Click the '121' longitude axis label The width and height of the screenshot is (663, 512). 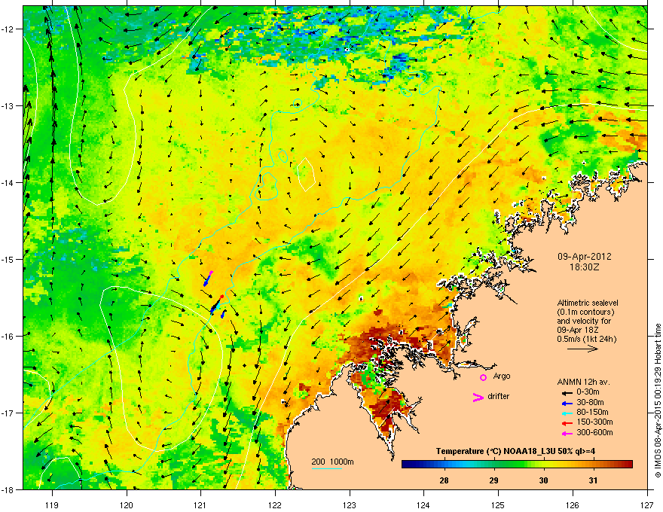click(x=200, y=504)
